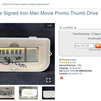Screen dimensions: 101x101
Task: Focus the Enter Max Bid field
Action: tap(84, 46)
